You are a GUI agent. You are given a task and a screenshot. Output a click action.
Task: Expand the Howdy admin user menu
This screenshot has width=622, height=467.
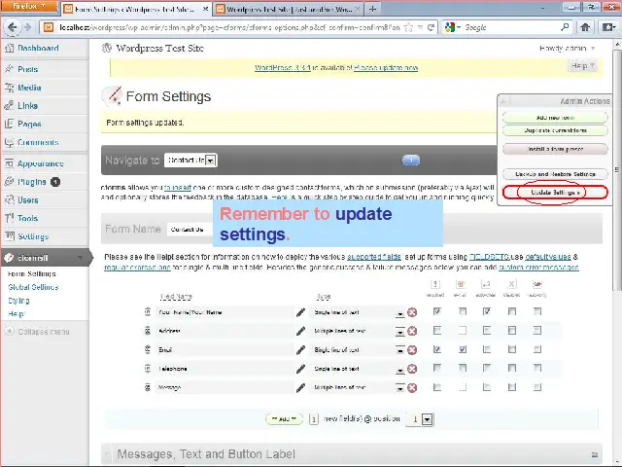[568, 49]
